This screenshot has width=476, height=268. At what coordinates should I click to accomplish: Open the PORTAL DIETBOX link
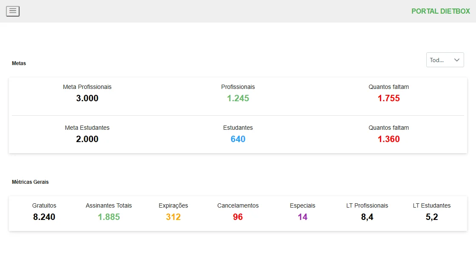pyautogui.click(x=440, y=11)
